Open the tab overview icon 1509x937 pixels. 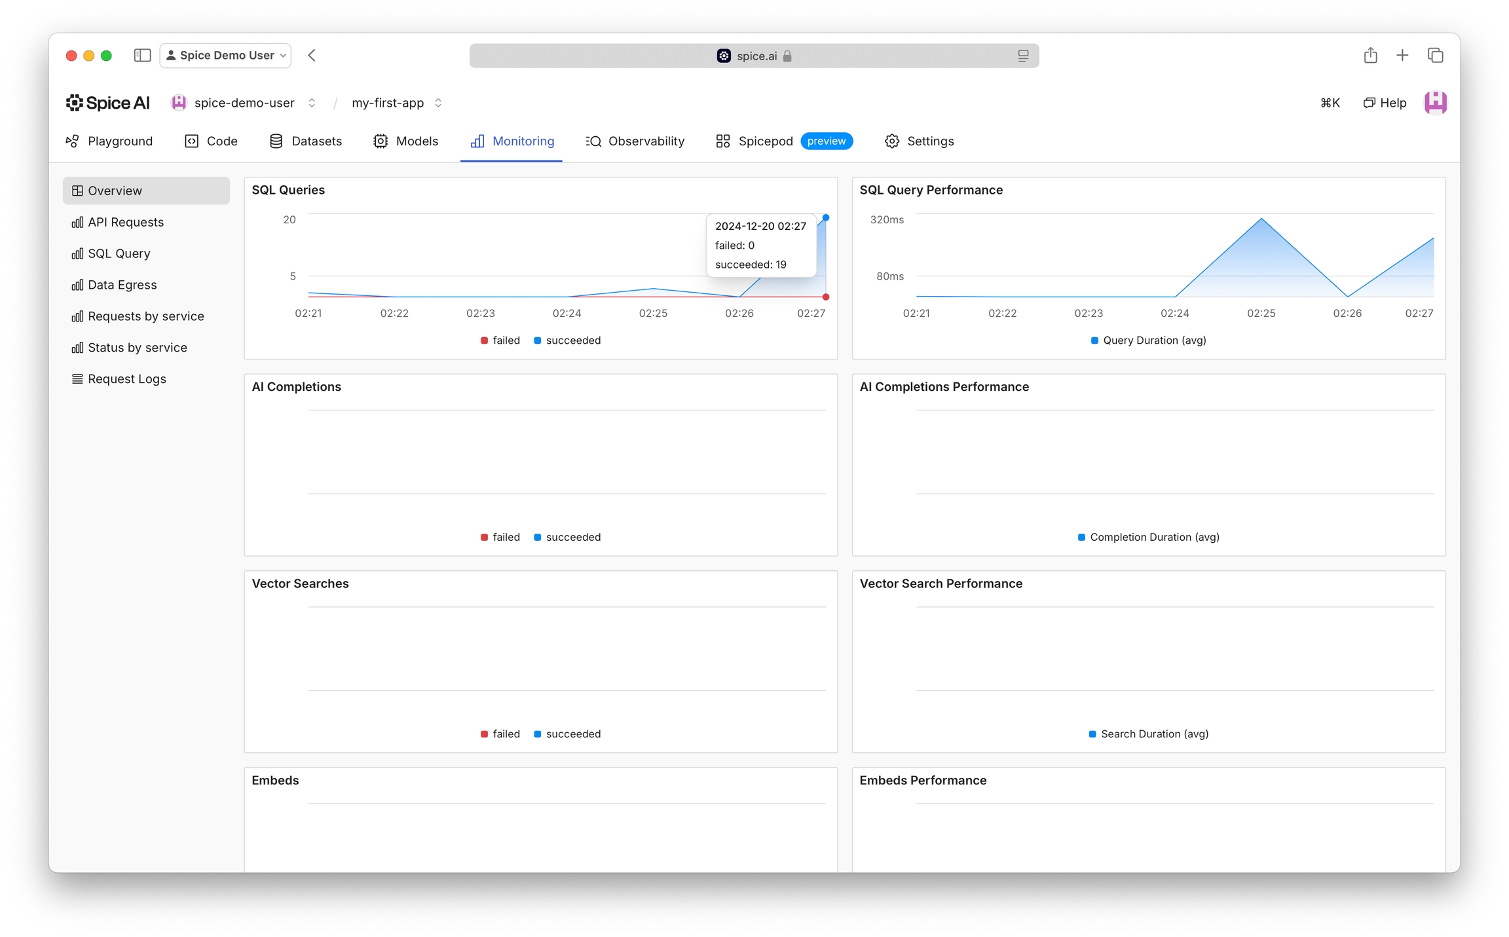1435,56
